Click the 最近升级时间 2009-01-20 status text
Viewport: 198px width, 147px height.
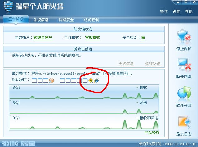(167, 144)
